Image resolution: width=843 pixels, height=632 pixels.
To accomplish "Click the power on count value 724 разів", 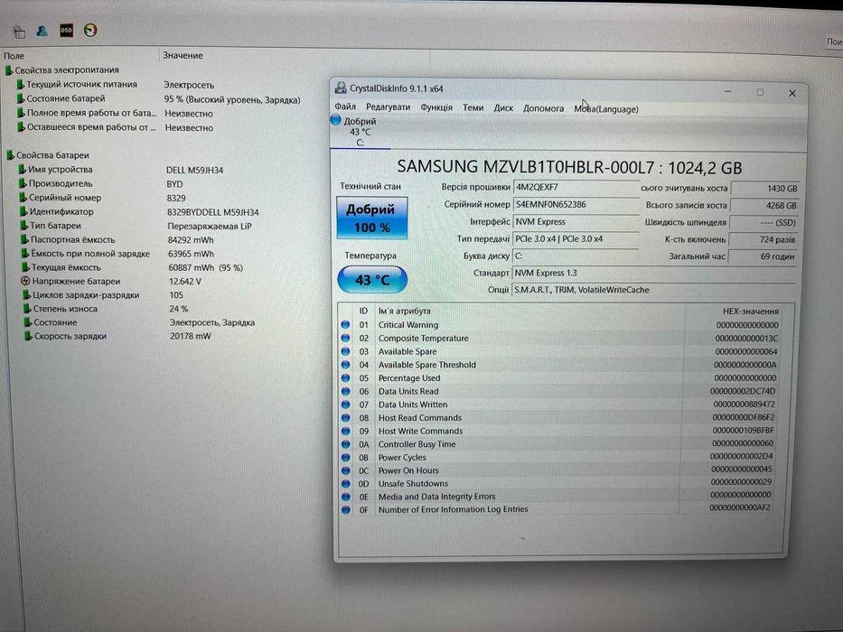I will pos(764,239).
